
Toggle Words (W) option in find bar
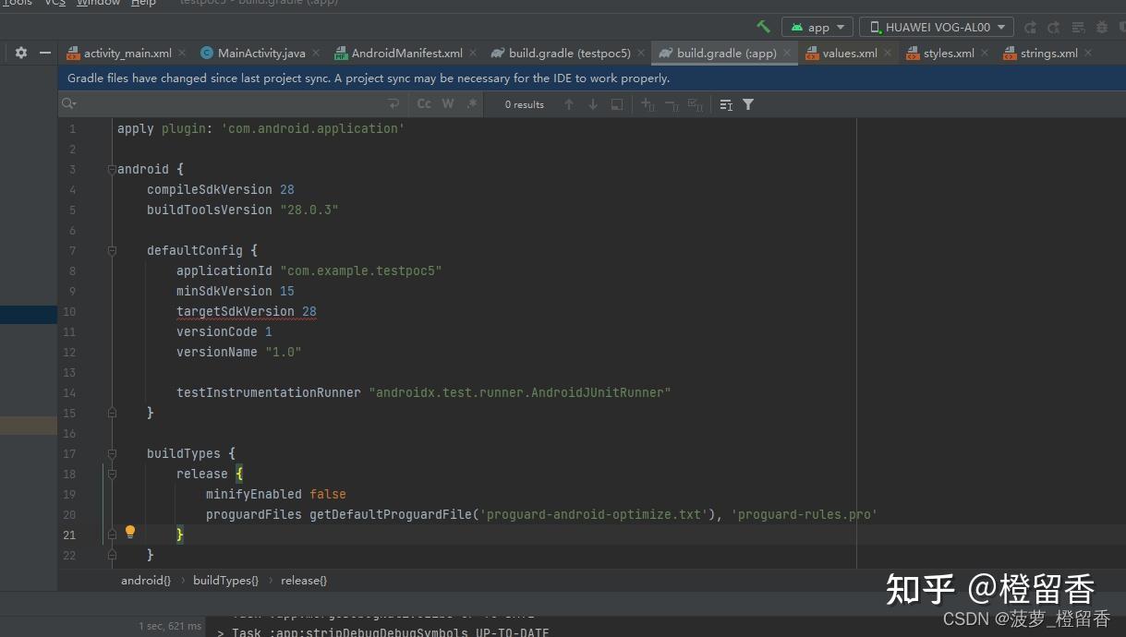tap(448, 104)
